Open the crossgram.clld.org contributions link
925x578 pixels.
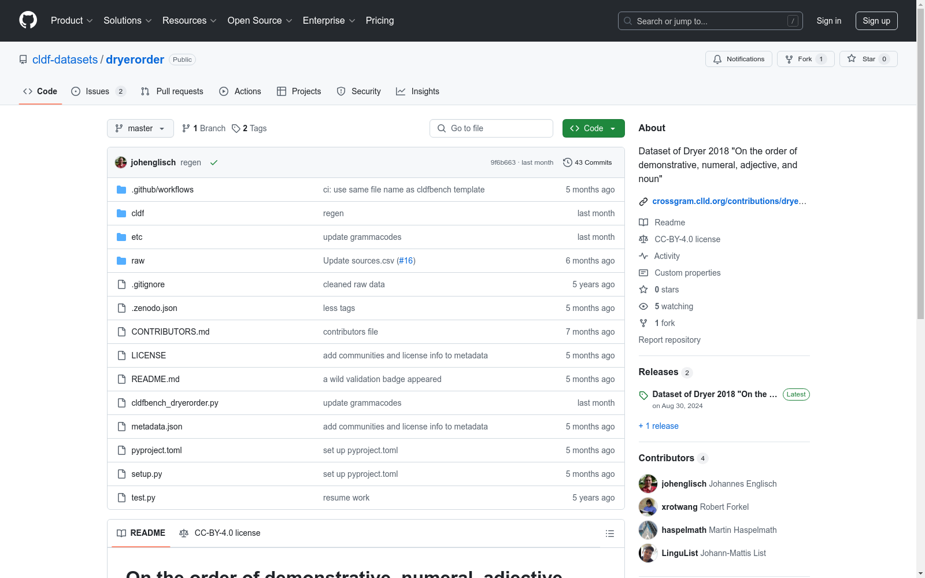point(730,201)
